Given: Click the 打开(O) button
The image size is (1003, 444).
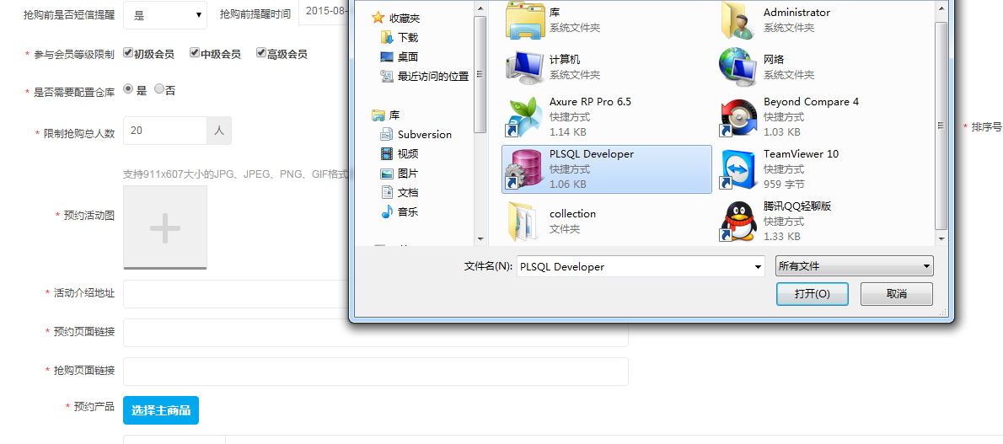Looking at the screenshot, I should (812, 294).
